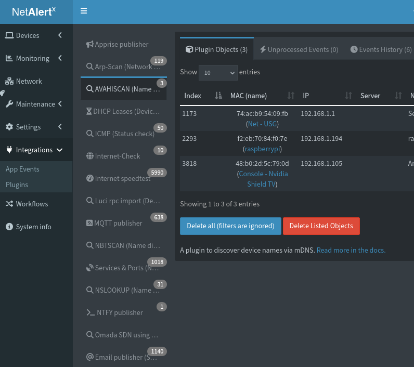
Task: Open the entries-per-page dropdown
Action: pos(218,73)
